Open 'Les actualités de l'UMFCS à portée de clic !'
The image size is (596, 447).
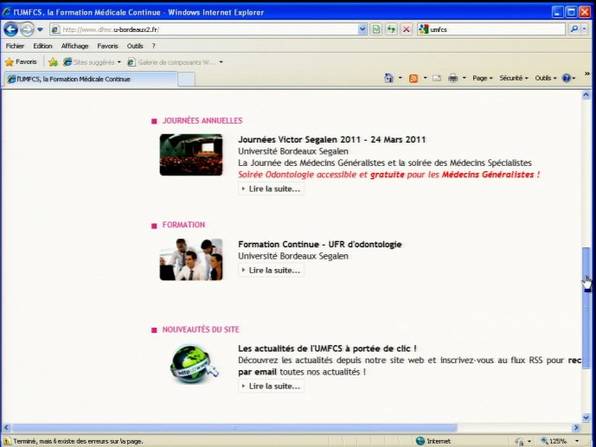[327, 348]
